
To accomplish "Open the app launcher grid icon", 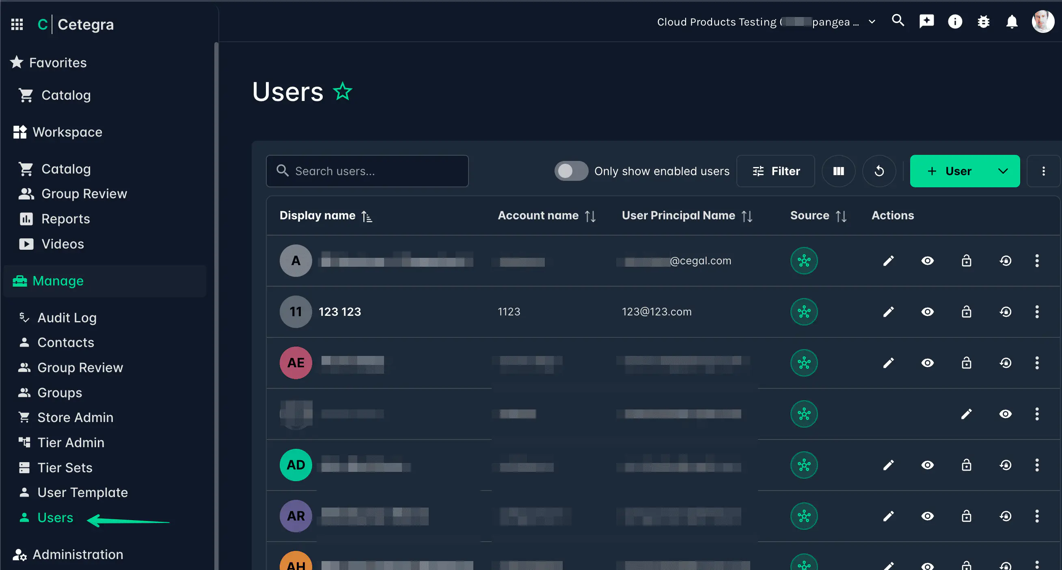I will (17, 24).
